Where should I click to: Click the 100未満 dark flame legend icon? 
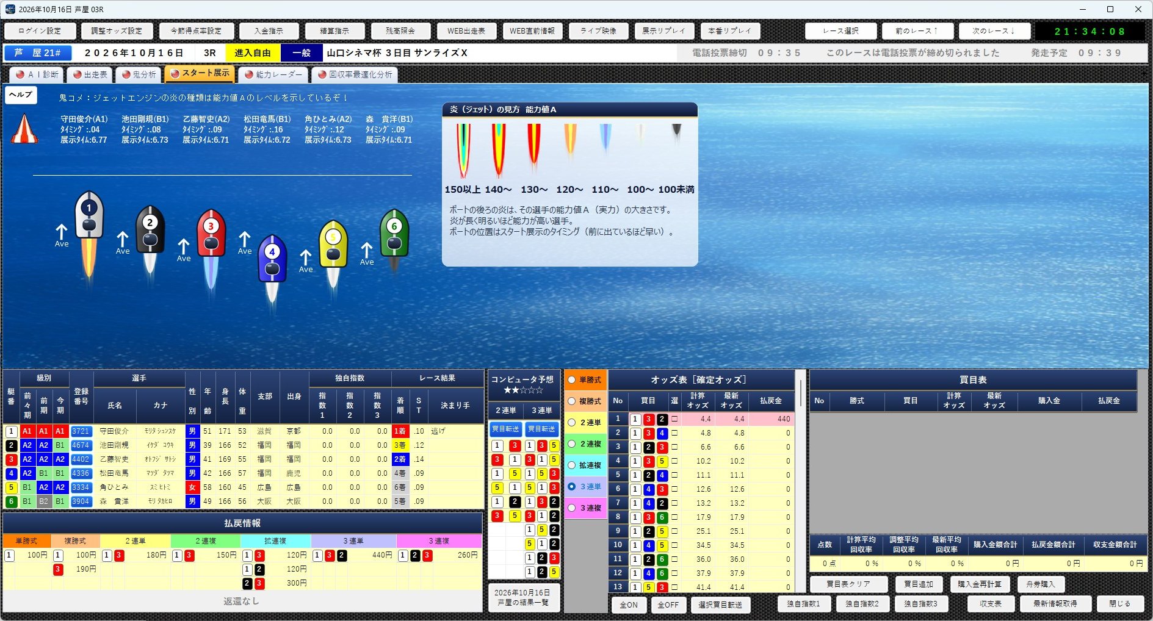(676, 133)
